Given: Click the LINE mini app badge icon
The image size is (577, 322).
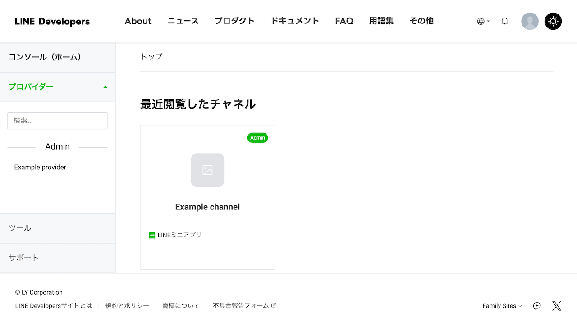Looking at the screenshot, I should pos(151,235).
